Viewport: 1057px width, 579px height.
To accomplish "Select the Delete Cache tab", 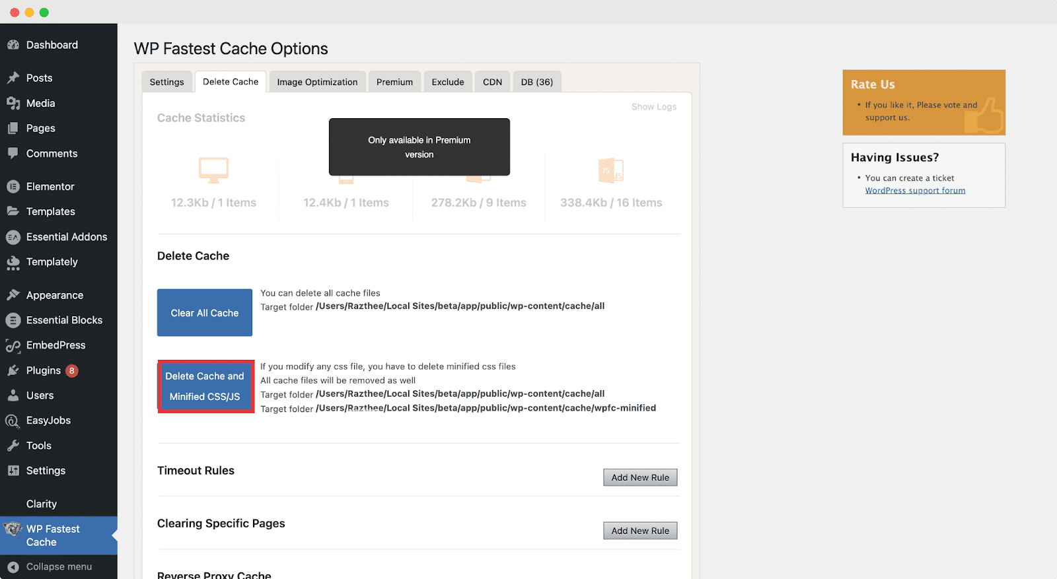I will point(231,81).
